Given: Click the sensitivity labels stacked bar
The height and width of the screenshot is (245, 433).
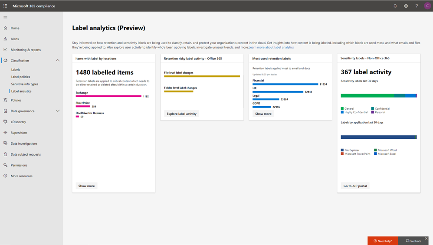Looking at the screenshot, I should (379, 96).
